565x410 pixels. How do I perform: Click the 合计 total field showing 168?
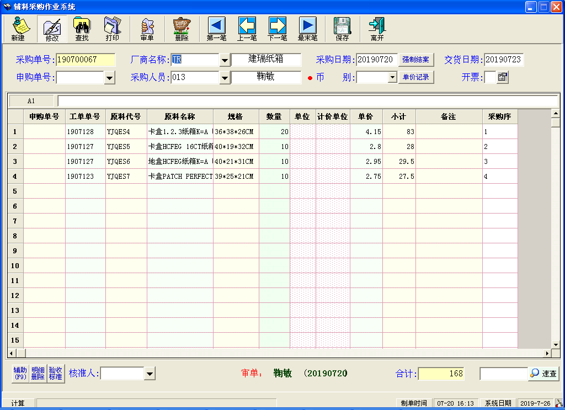[441, 374]
